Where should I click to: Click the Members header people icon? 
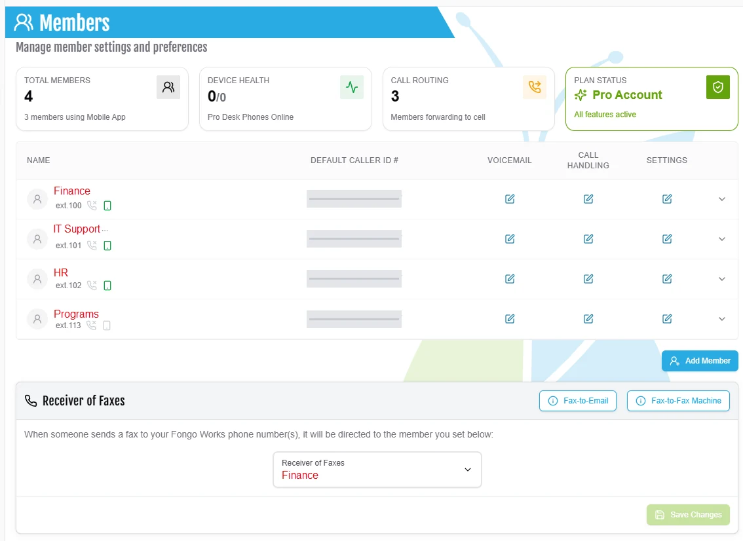click(24, 22)
